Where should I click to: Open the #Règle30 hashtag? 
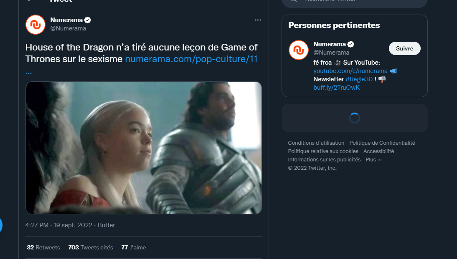(x=359, y=79)
